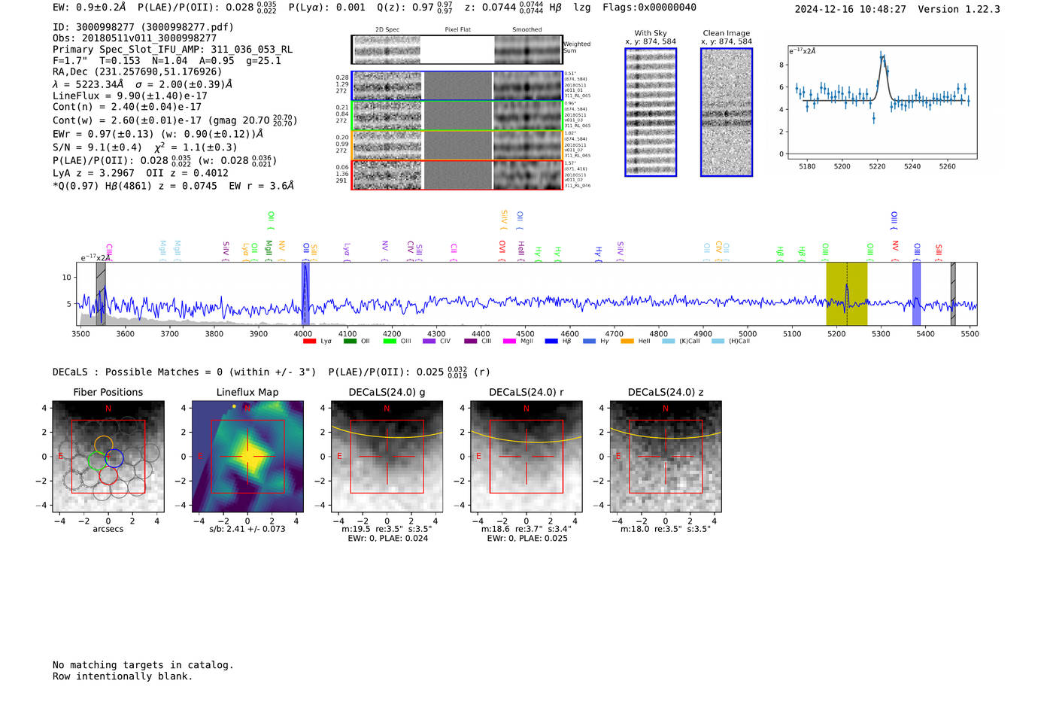Viewport: 1053px width, 717px height.
Task: Select the Cont(n) = 2.40 line
Action: point(127,107)
